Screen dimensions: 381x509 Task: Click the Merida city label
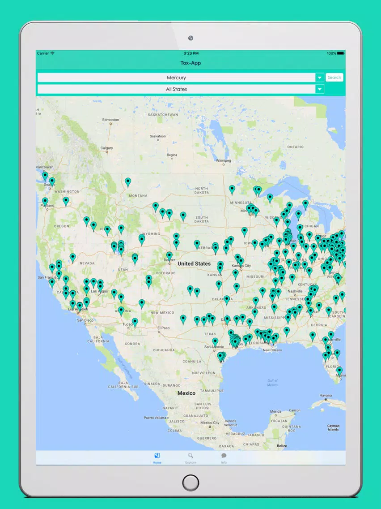tap(276, 411)
